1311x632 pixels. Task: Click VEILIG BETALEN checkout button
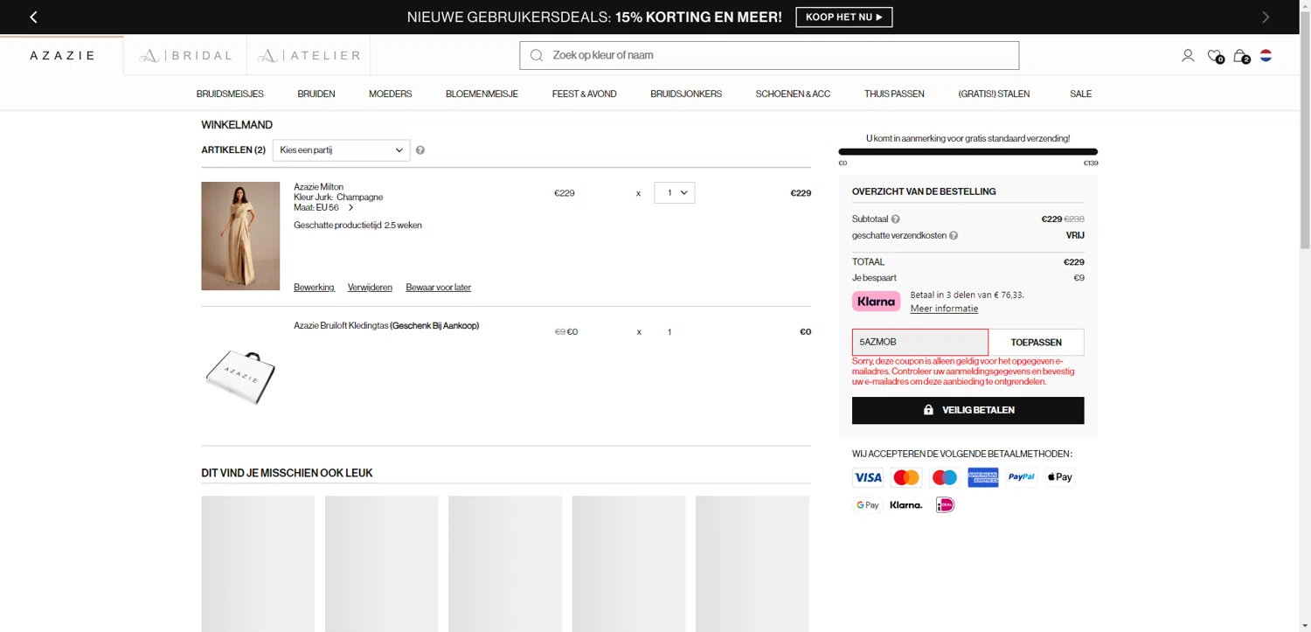[968, 410]
